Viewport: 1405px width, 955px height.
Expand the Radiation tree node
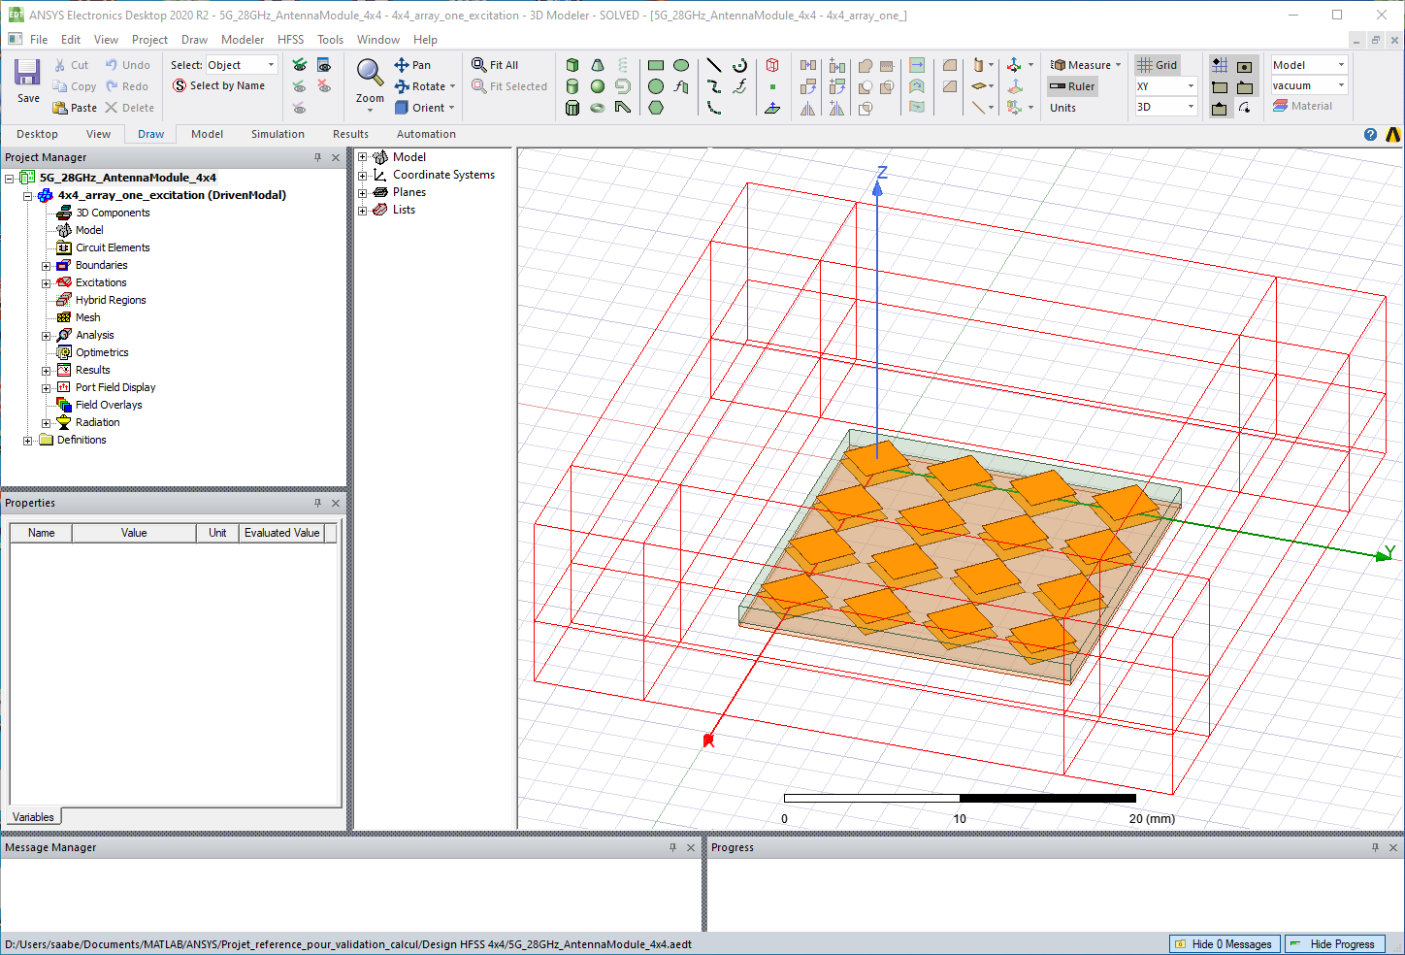46,423
